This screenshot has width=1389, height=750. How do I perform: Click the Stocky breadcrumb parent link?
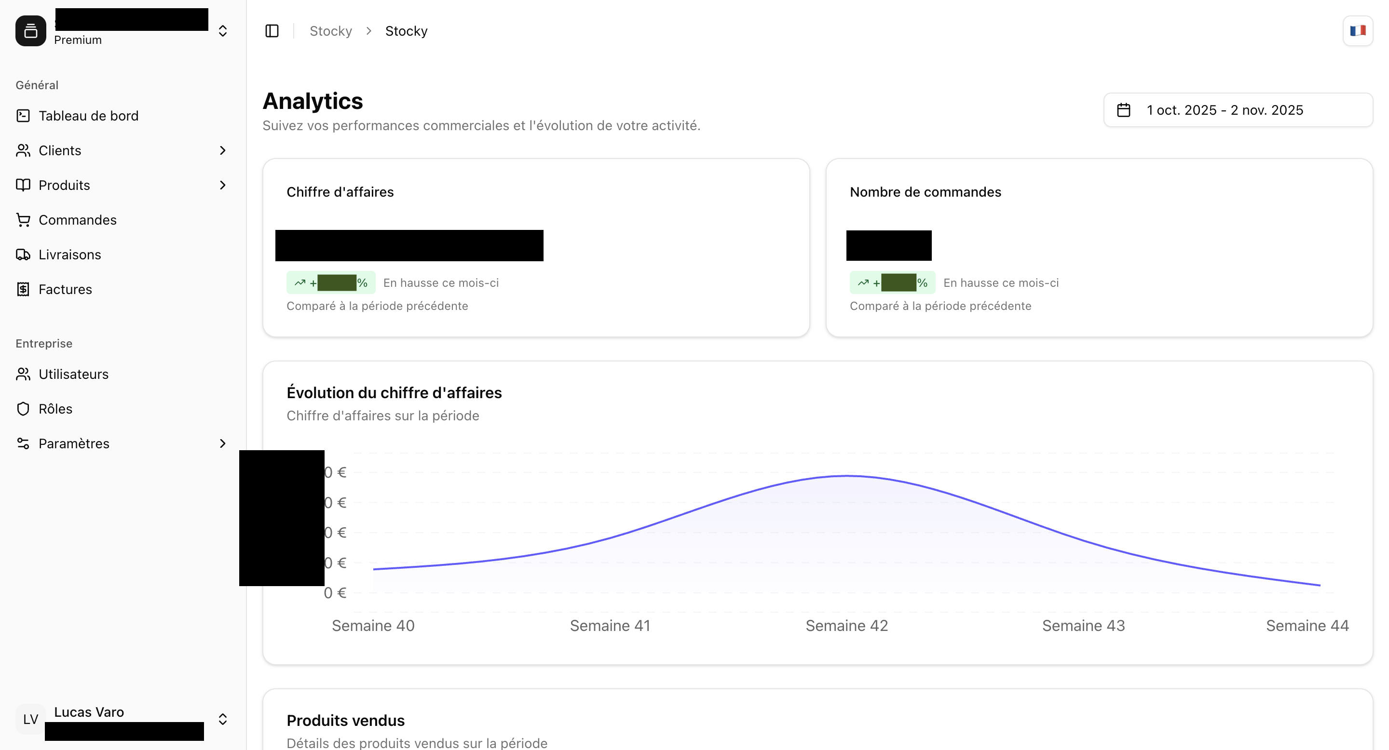330,31
